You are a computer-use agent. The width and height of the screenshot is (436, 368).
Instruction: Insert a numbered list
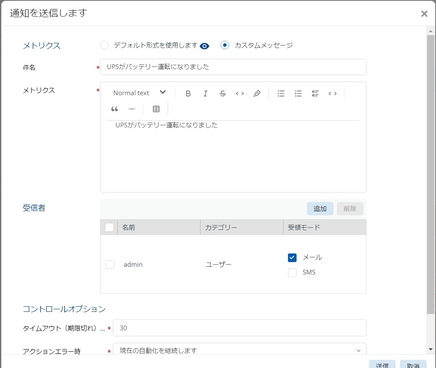click(x=298, y=93)
